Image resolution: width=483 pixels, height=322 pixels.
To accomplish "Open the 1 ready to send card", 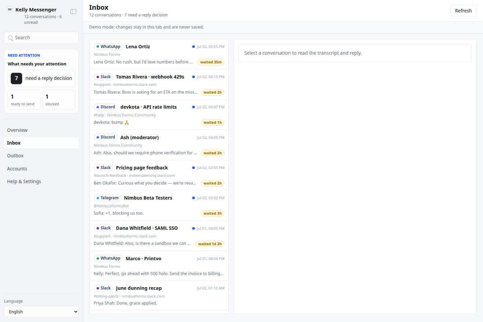I will pyautogui.click(x=24, y=100).
